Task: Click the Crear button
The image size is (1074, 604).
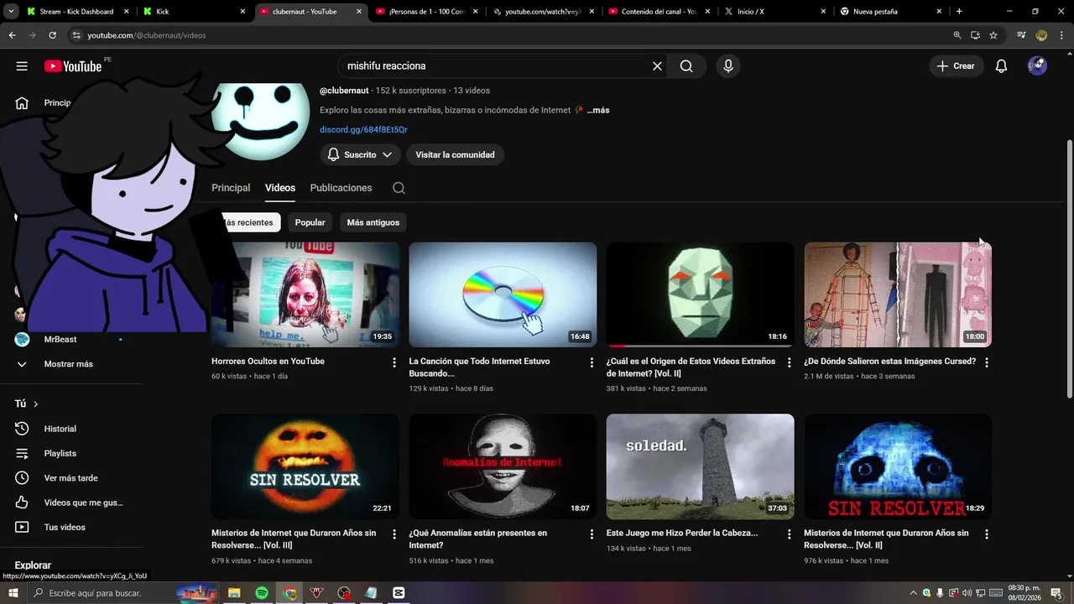Action: (956, 66)
